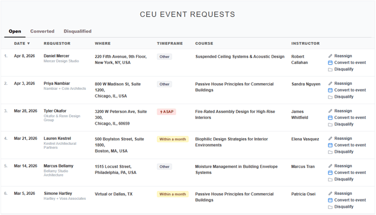Click instructor James Whitfield

click(300, 115)
